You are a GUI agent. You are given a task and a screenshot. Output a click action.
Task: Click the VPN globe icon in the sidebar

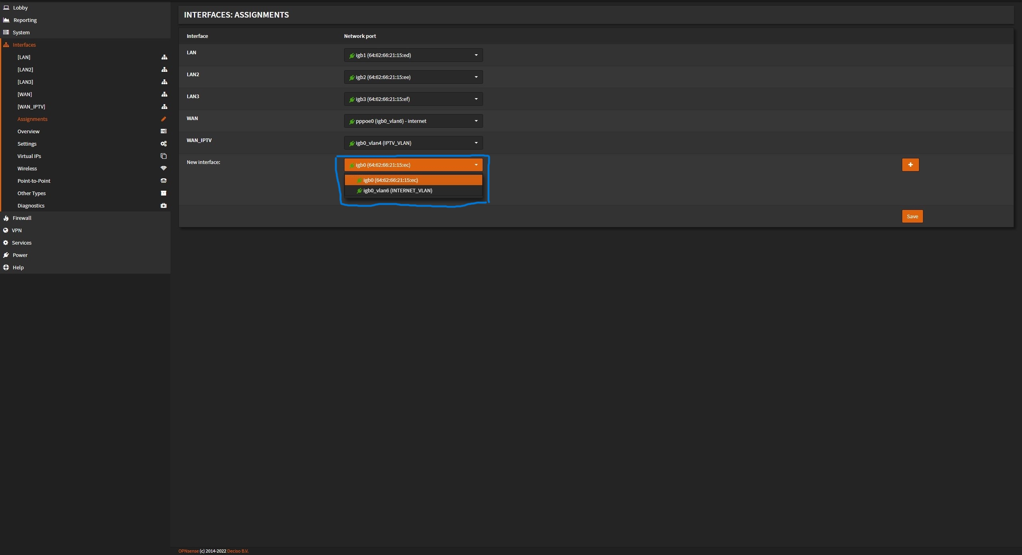click(x=6, y=230)
